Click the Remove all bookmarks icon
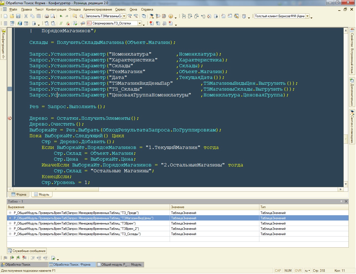This screenshot has width=356, height=274. pos(25,258)
